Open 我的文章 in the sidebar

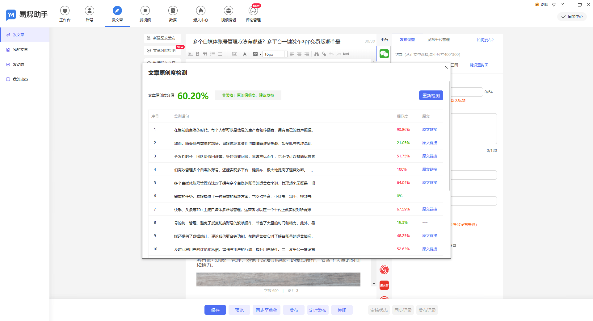[25, 50]
